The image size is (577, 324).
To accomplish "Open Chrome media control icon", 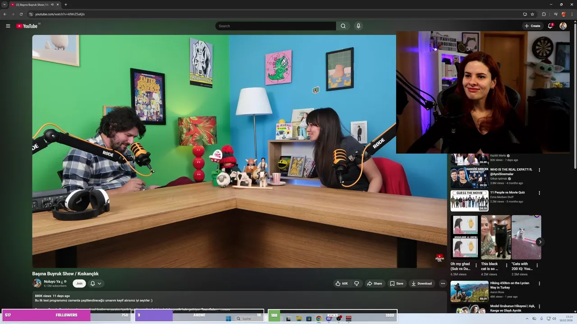I will click(556, 14).
